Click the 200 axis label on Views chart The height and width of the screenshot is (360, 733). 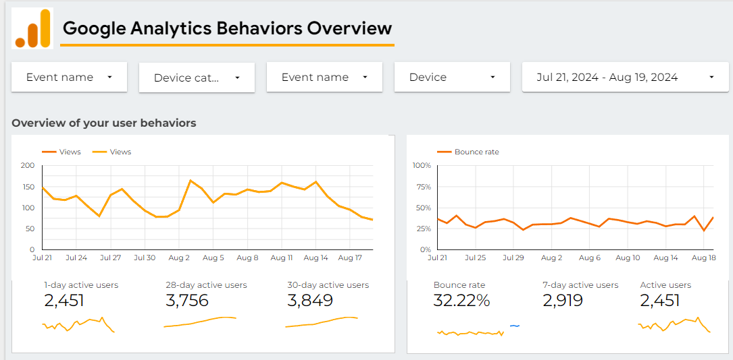pyautogui.click(x=28, y=165)
